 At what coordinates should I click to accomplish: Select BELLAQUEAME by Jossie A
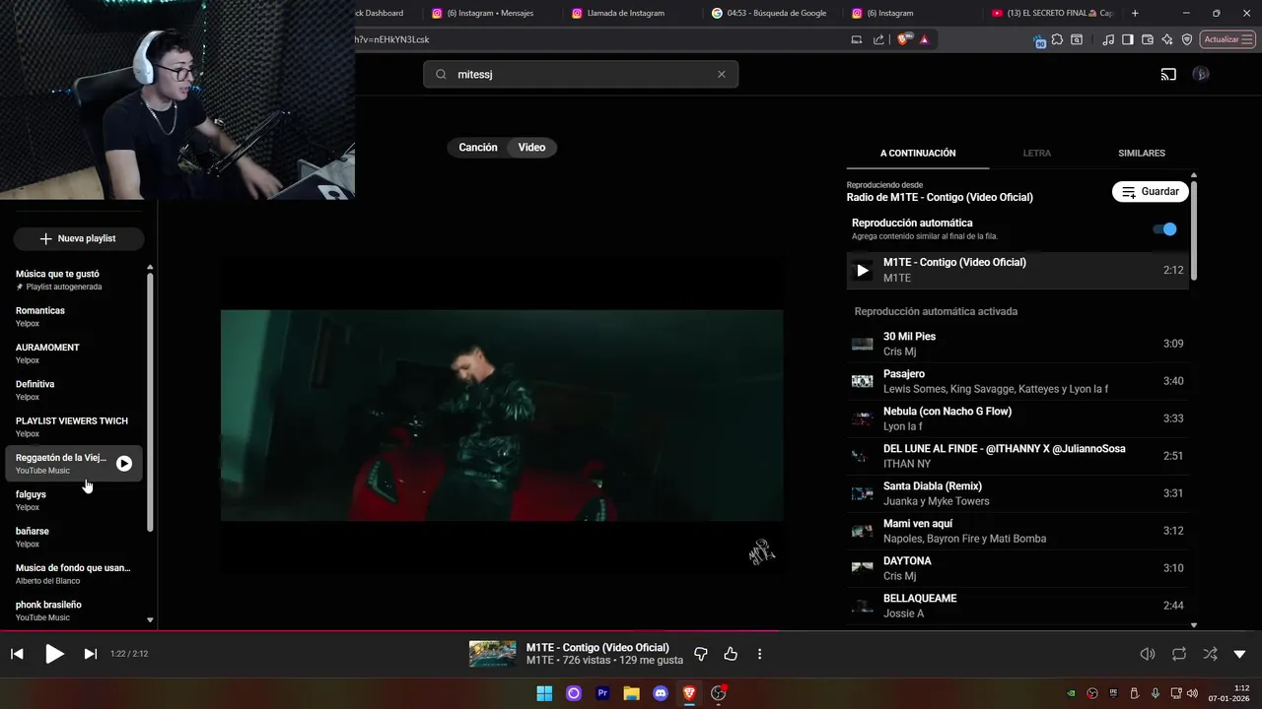pyautogui.click(x=1017, y=606)
